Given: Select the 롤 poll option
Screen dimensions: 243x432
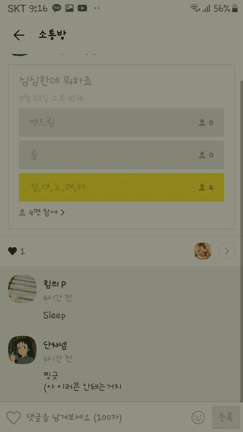Looking at the screenshot, I should (122, 155).
